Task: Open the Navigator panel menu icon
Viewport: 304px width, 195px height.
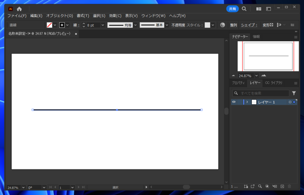Action: point(296,37)
